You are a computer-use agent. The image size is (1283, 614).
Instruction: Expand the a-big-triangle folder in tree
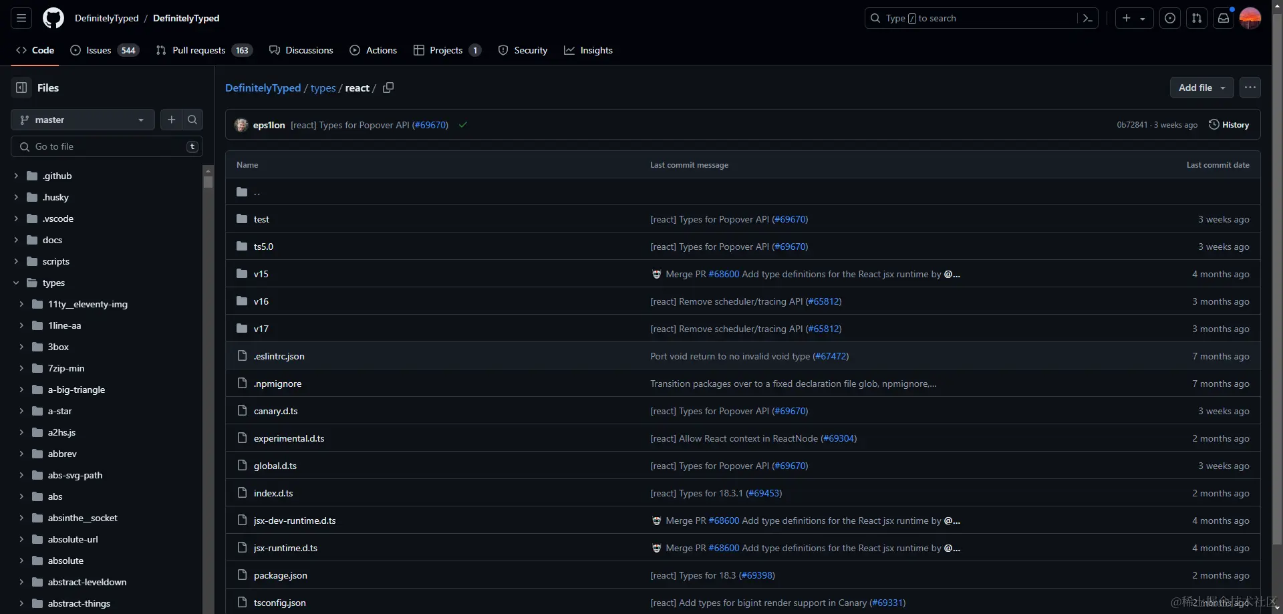[x=21, y=390]
